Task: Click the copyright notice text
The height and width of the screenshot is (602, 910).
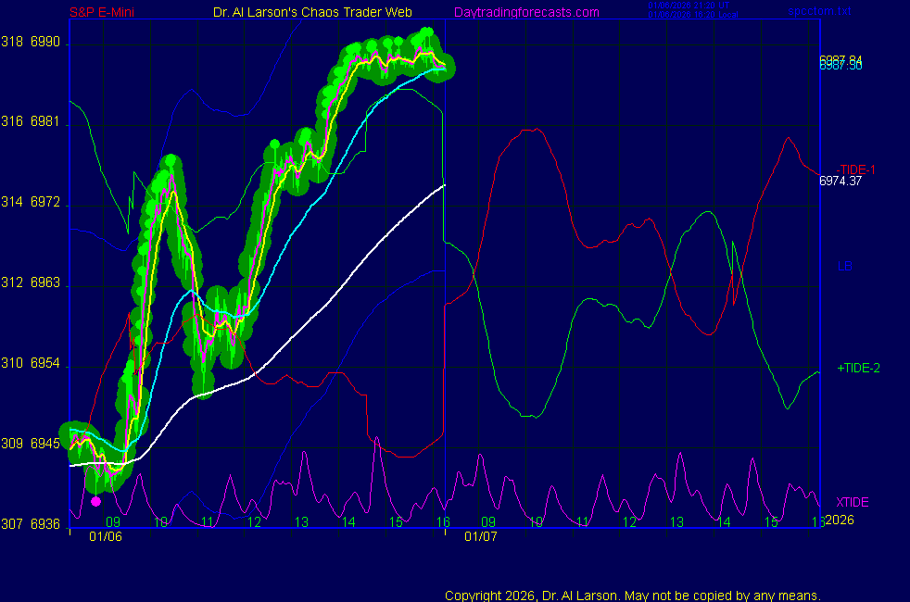Action: (x=632, y=595)
